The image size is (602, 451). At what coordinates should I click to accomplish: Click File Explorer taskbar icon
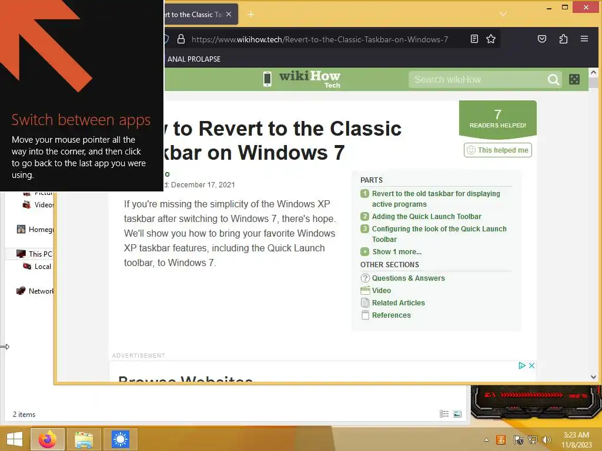[x=83, y=439]
